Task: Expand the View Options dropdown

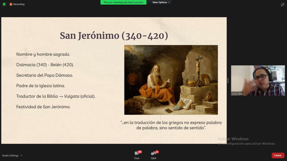Action: [x=161, y=2]
